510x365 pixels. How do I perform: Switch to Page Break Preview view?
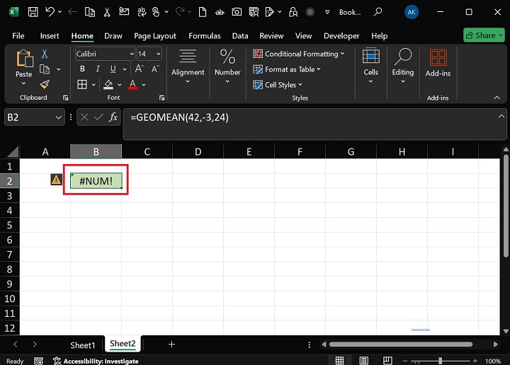click(387, 361)
